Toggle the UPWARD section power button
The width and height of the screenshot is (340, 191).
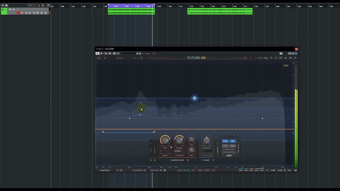pyautogui.click(x=155, y=160)
